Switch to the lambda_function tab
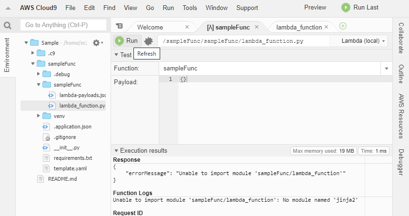This screenshot has width=409, height=216. 299,27
